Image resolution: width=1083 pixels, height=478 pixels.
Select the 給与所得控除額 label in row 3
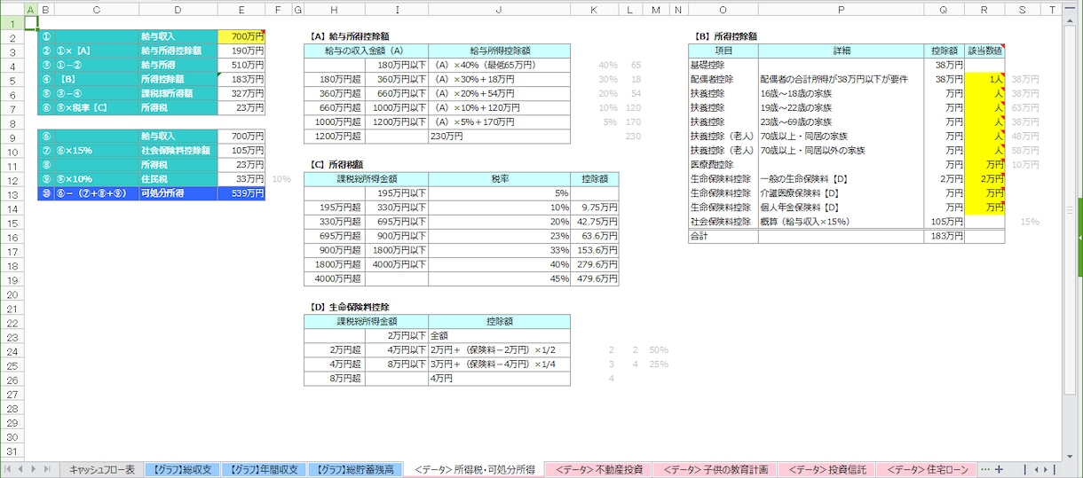coord(178,51)
